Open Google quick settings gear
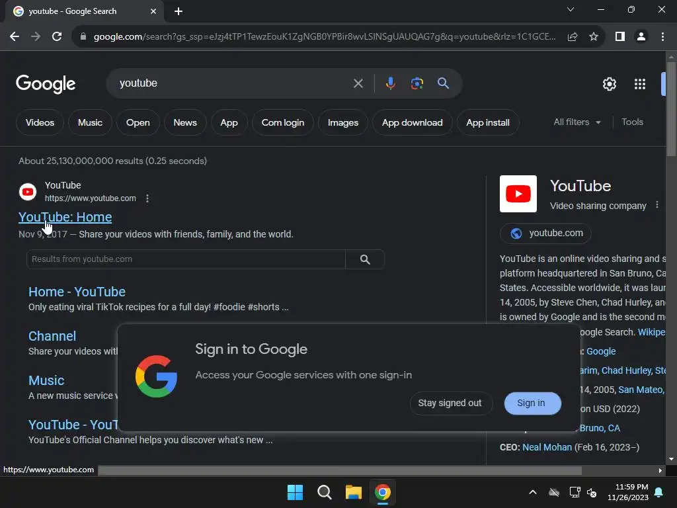 tap(609, 84)
